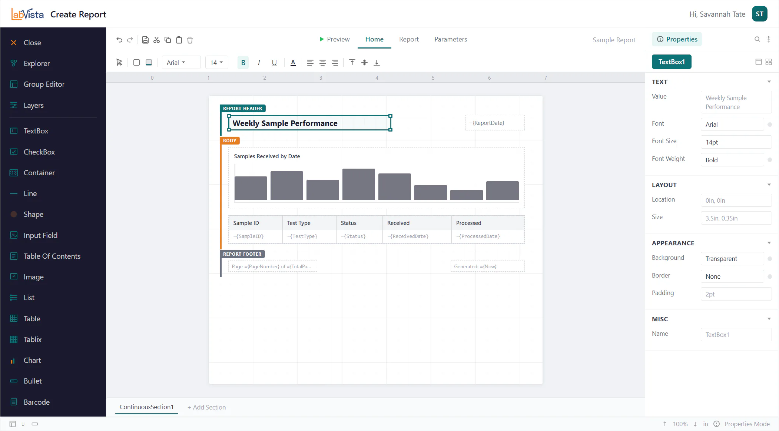
Task: Click the Font Size 14pt field
Action: coord(736,142)
